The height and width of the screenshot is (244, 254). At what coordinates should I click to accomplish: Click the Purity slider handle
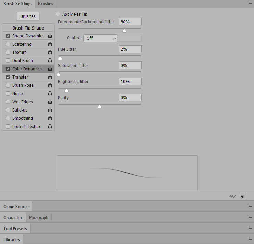click(x=100, y=106)
